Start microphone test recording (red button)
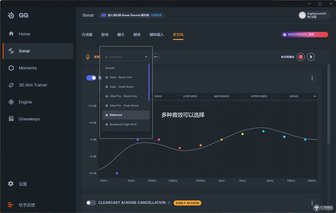 click(x=301, y=57)
